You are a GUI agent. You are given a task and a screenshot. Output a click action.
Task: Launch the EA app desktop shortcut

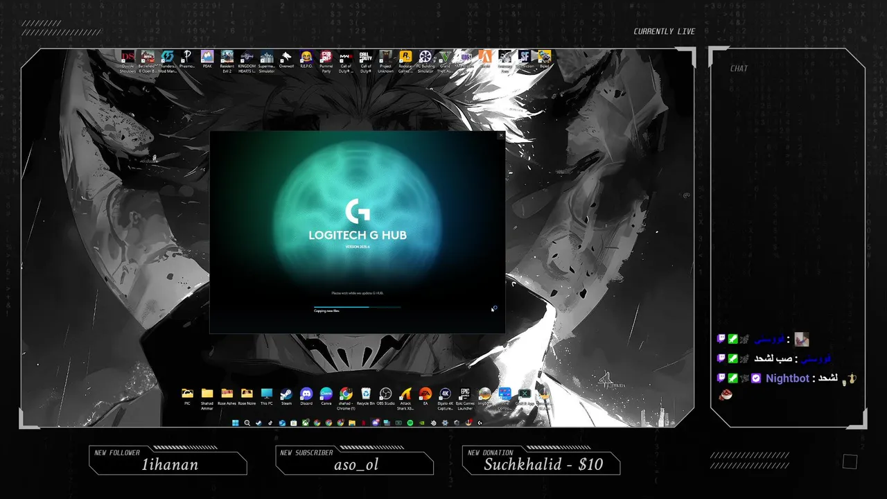click(425, 396)
